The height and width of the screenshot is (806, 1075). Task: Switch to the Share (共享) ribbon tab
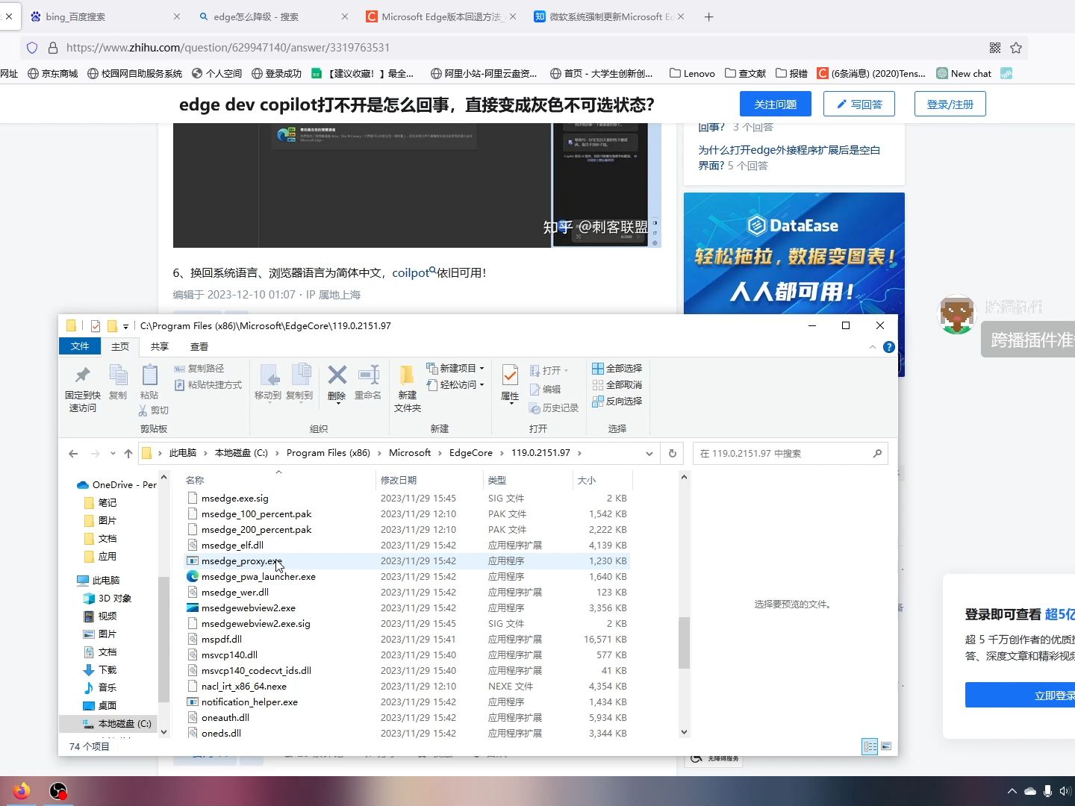pyautogui.click(x=160, y=346)
